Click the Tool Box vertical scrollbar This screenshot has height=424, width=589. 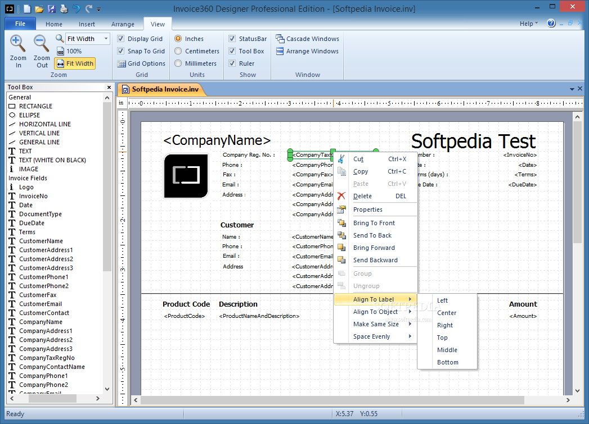107,244
